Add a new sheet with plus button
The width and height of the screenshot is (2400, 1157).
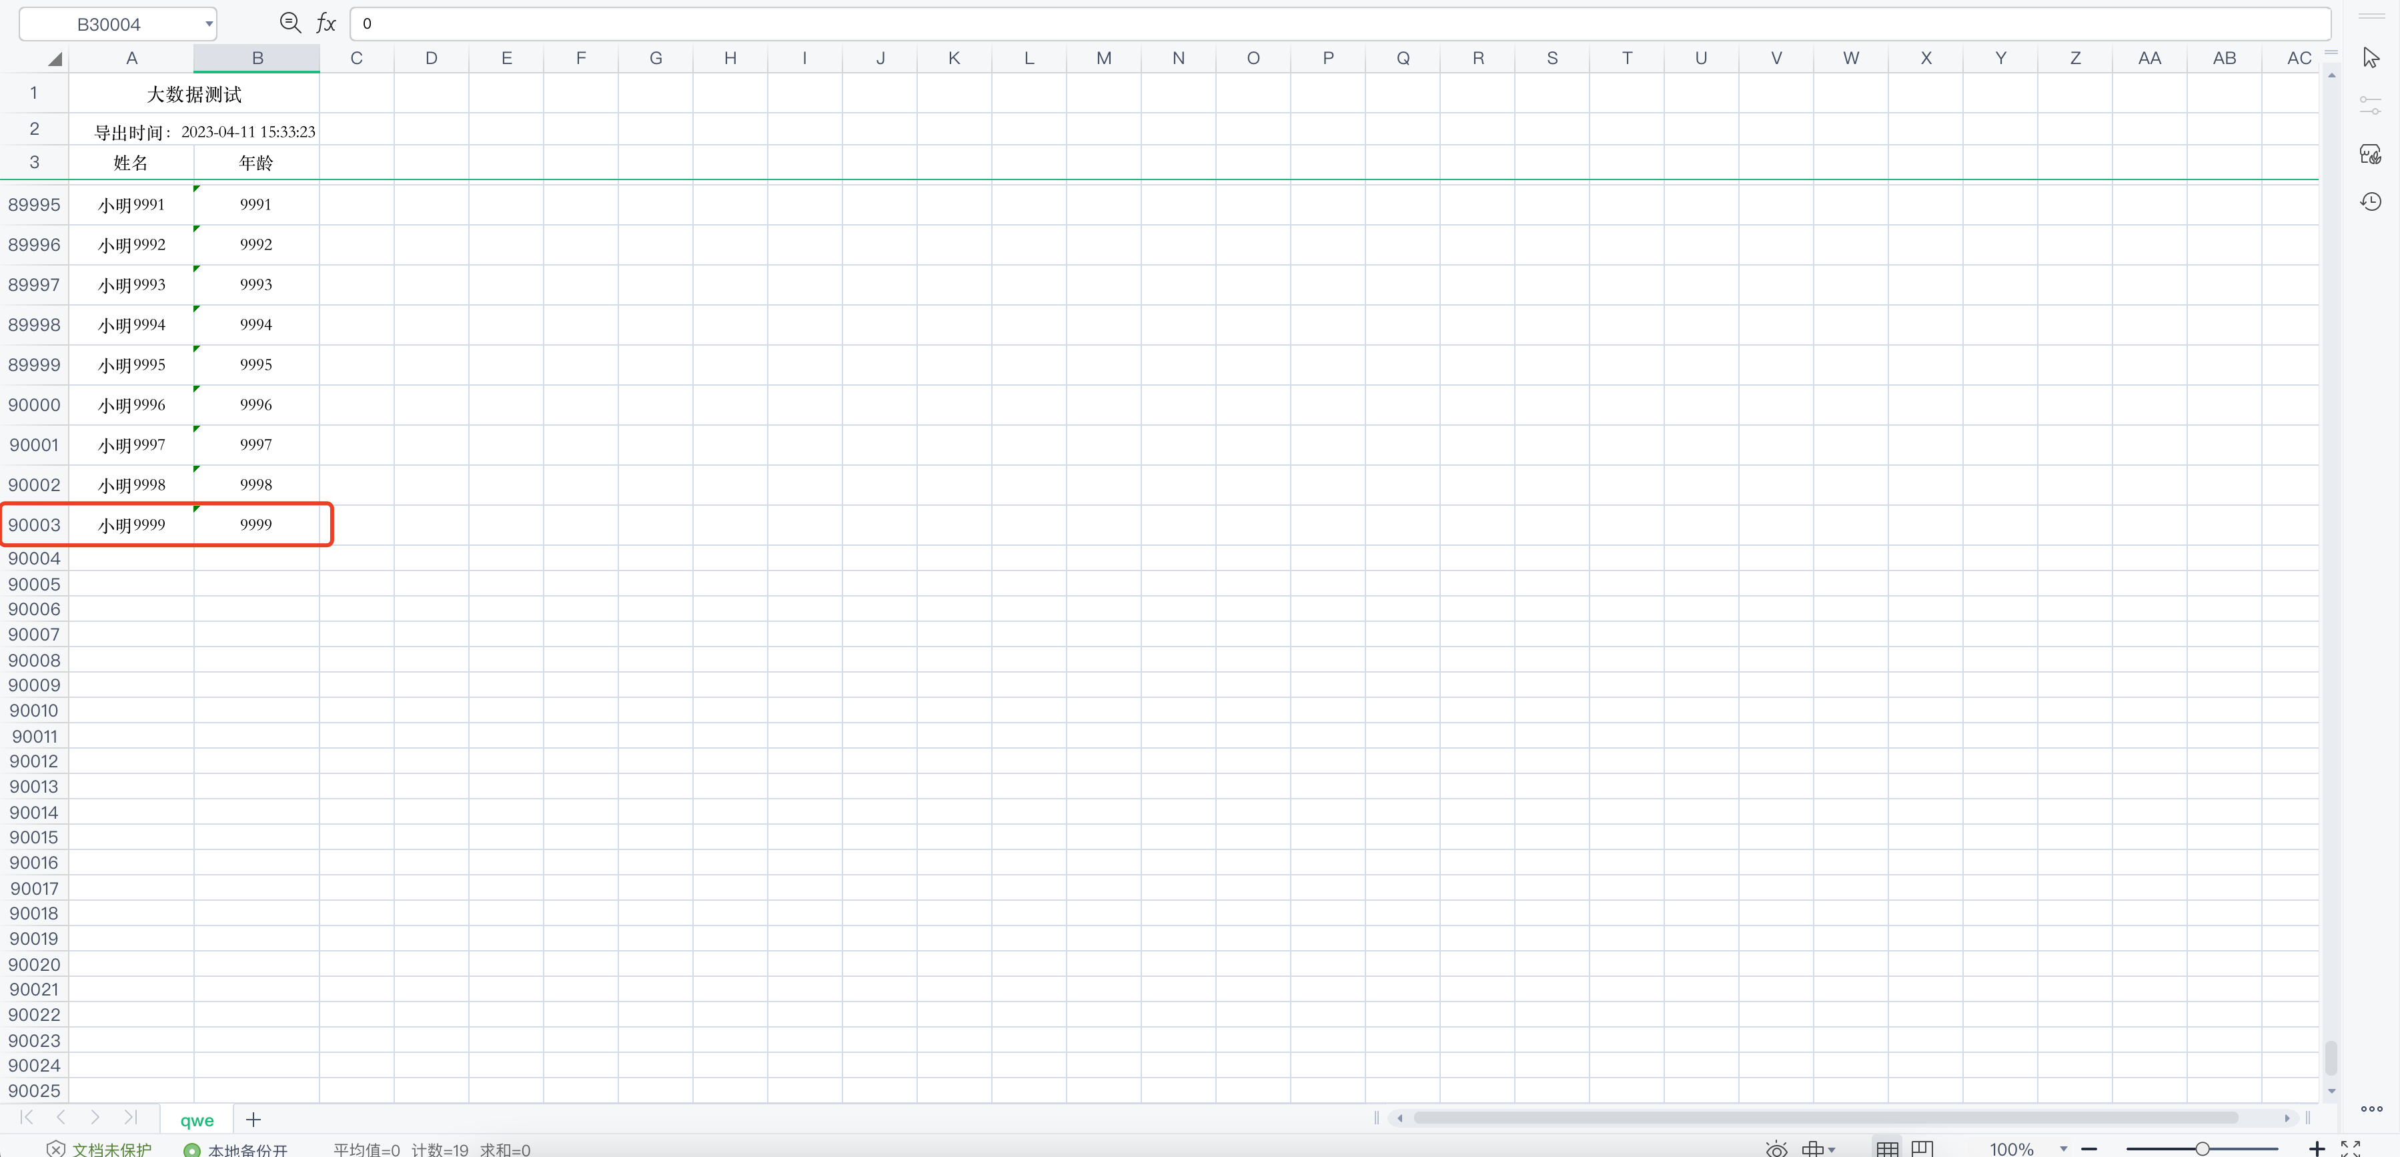tap(253, 1120)
